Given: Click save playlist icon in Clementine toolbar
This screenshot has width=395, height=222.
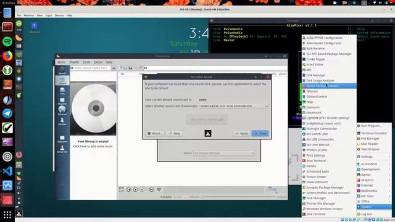Looking at the screenshot, I should [x=130, y=68].
